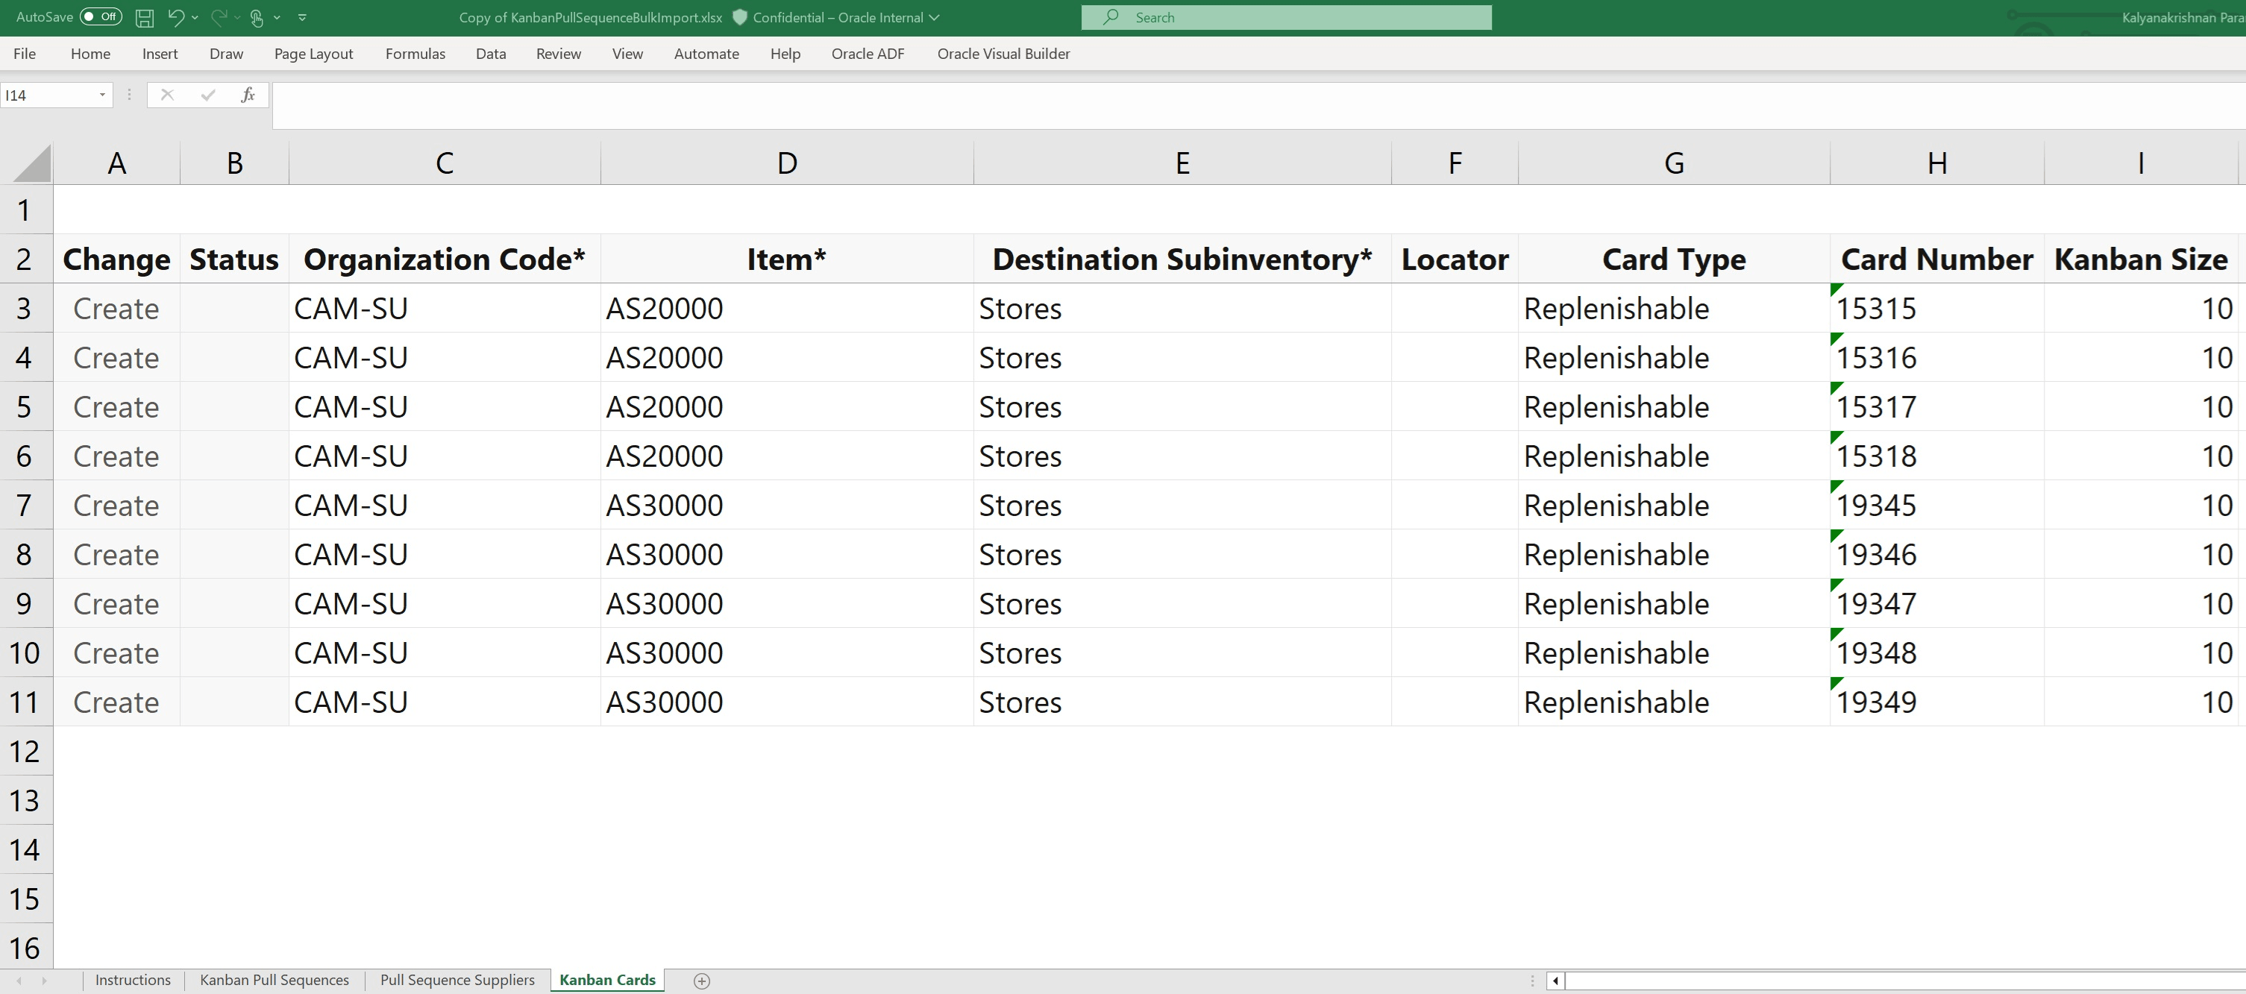Click the Confidential sensitivity label toggle
The height and width of the screenshot is (994, 2246).
tap(935, 17)
